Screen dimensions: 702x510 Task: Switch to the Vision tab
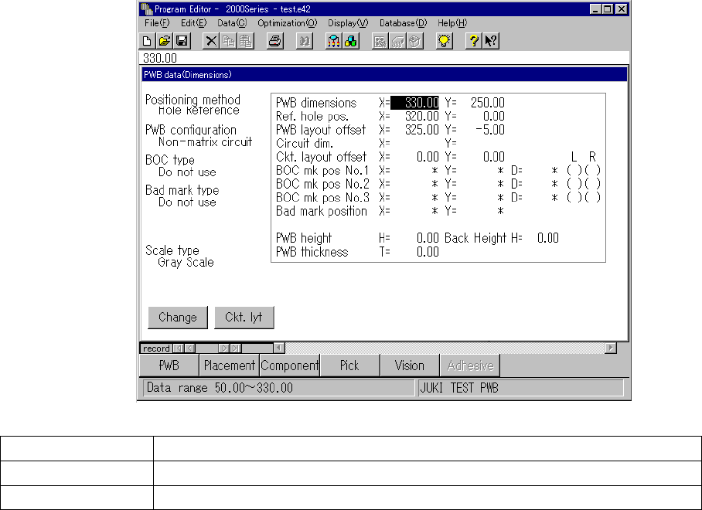(409, 365)
